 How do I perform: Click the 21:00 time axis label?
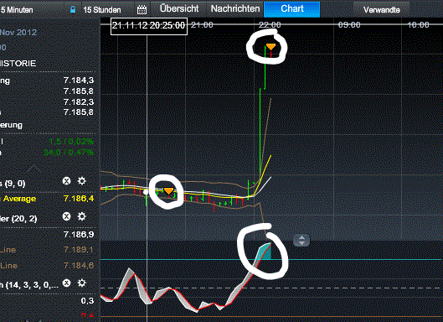point(202,25)
